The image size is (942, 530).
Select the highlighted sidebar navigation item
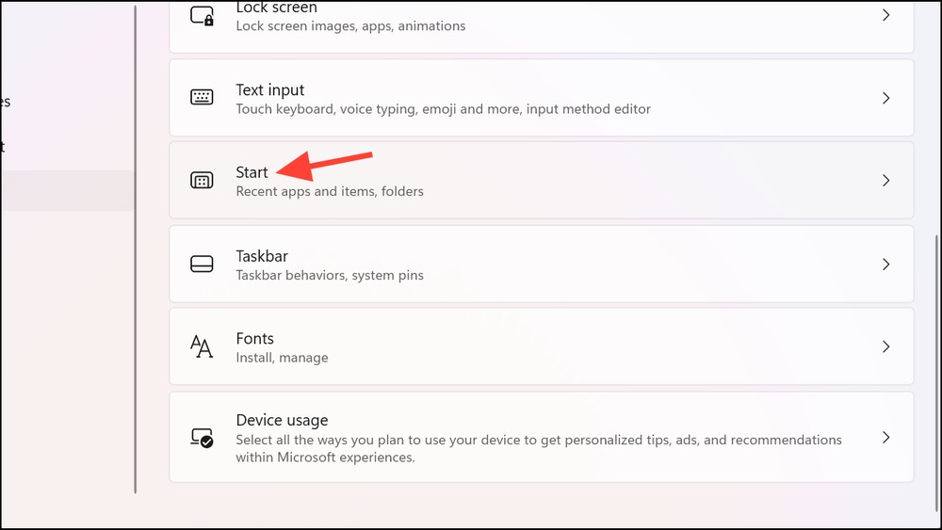(x=67, y=190)
